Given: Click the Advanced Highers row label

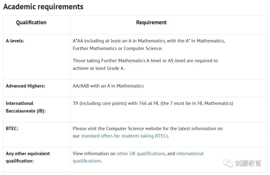Looking at the screenshot, I should click(25, 86).
